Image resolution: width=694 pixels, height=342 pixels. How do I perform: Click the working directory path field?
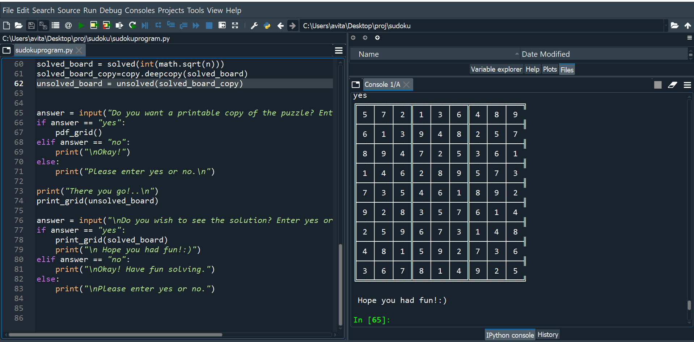coord(481,26)
